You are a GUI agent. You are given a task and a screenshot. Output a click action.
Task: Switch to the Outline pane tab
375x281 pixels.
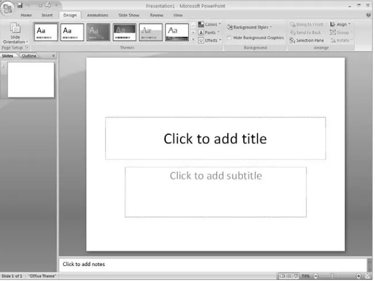pyautogui.click(x=29, y=56)
